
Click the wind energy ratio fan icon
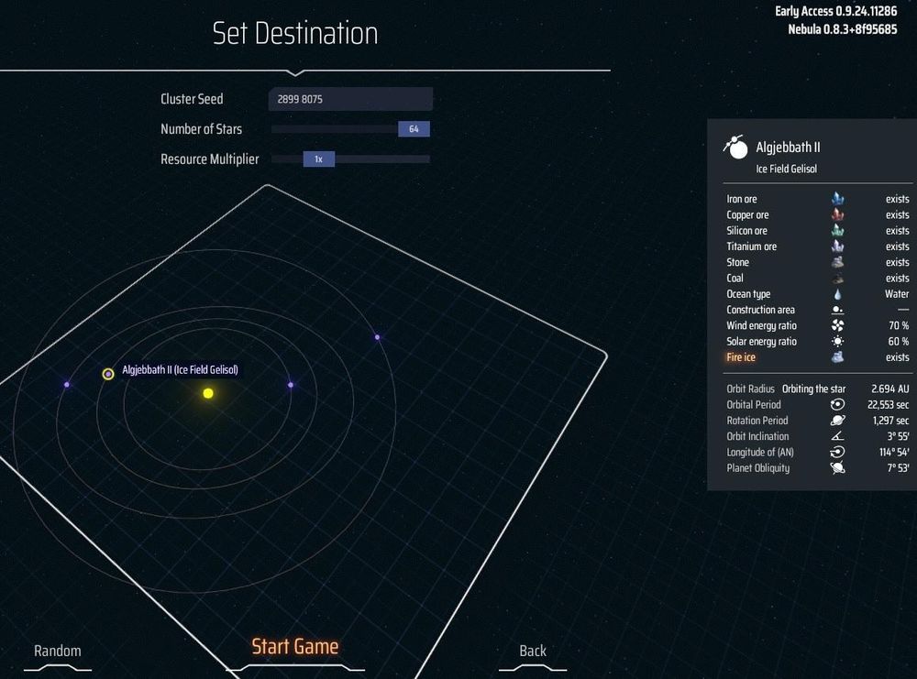[x=837, y=325]
